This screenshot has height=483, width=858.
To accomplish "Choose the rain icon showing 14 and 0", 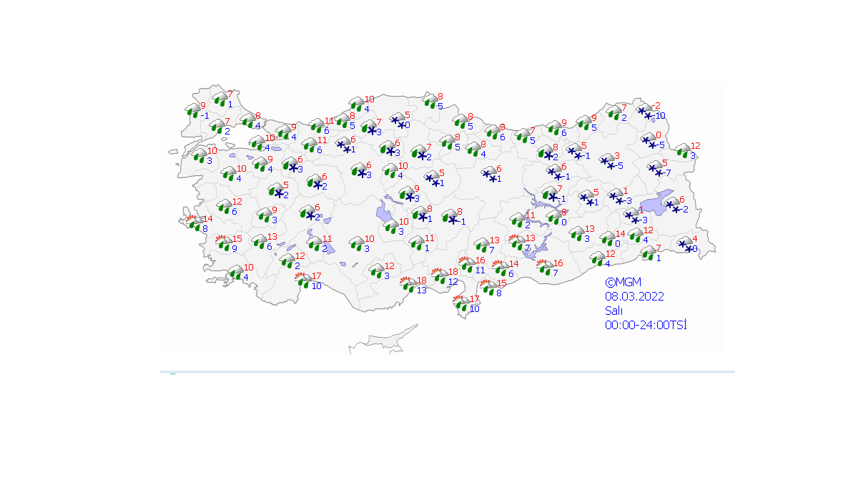I will point(608,239).
